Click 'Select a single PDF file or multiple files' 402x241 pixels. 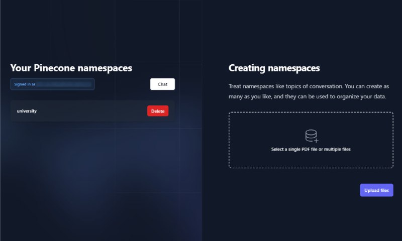(x=311, y=149)
